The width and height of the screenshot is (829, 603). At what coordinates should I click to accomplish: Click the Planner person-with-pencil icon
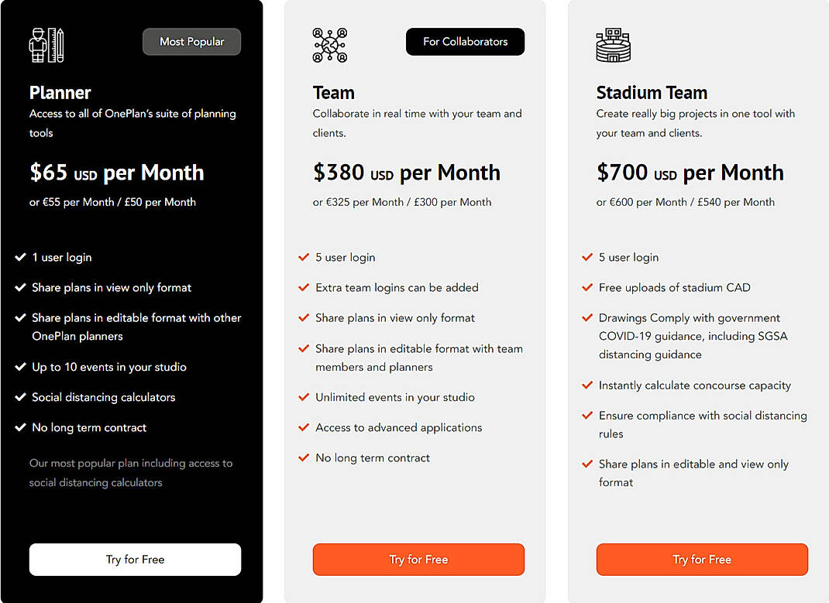[x=46, y=45]
